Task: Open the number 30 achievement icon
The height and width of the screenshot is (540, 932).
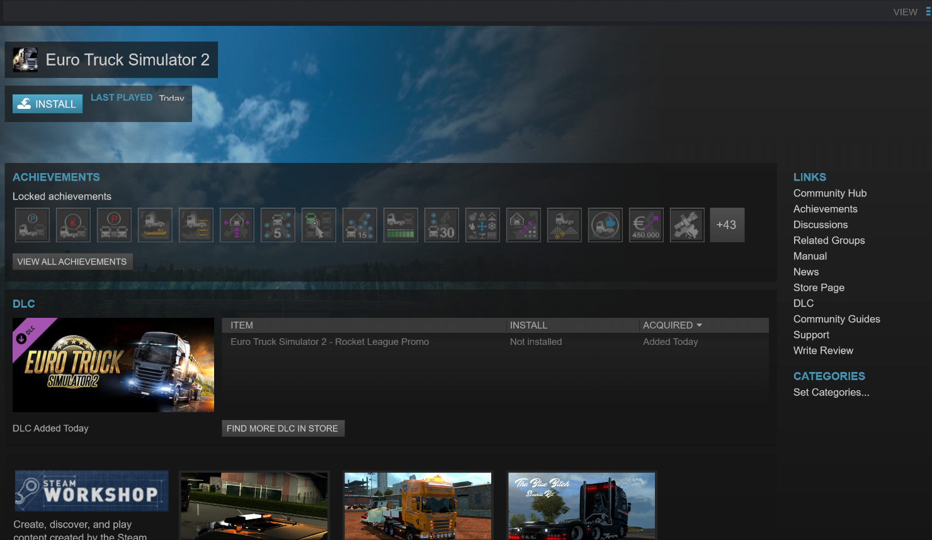Action: tap(441, 225)
